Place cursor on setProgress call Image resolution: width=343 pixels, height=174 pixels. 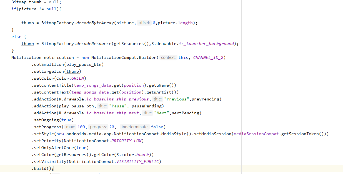pyautogui.click(x=47, y=127)
